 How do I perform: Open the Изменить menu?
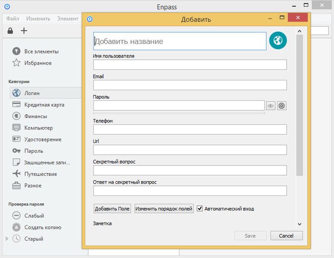[38, 19]
